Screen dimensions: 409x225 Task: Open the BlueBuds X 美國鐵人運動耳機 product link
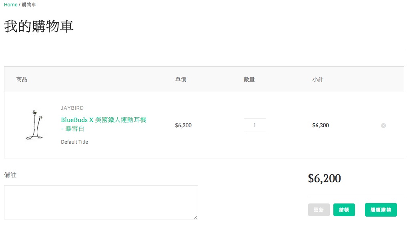pyautogui.click(x=104, y=124)
